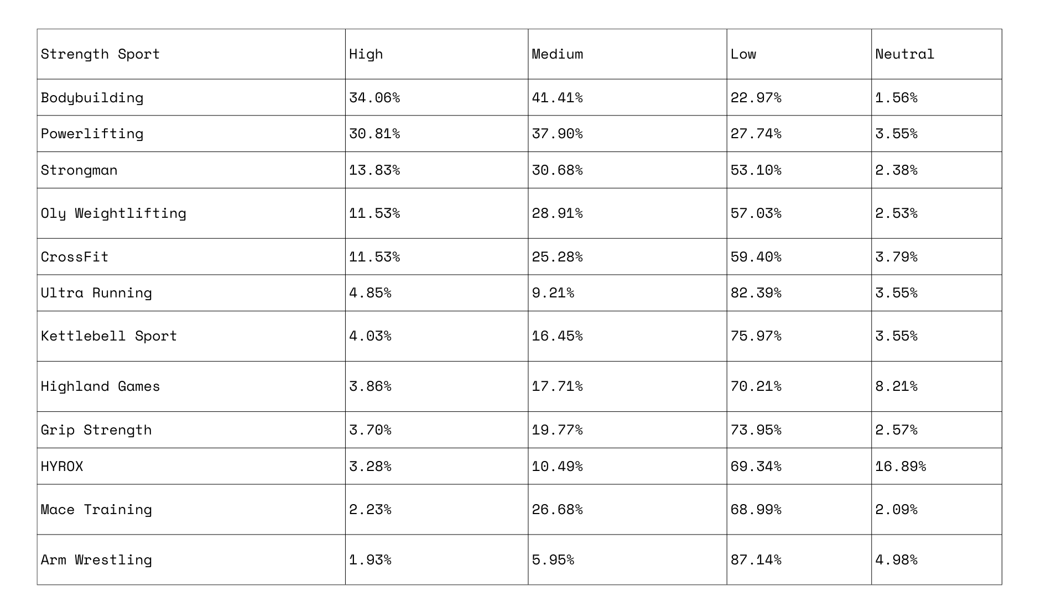Screen dimensions: 1062x597
Task: Select Kettlebell Sport Medium value 16.45%
Action: point(557,336)
